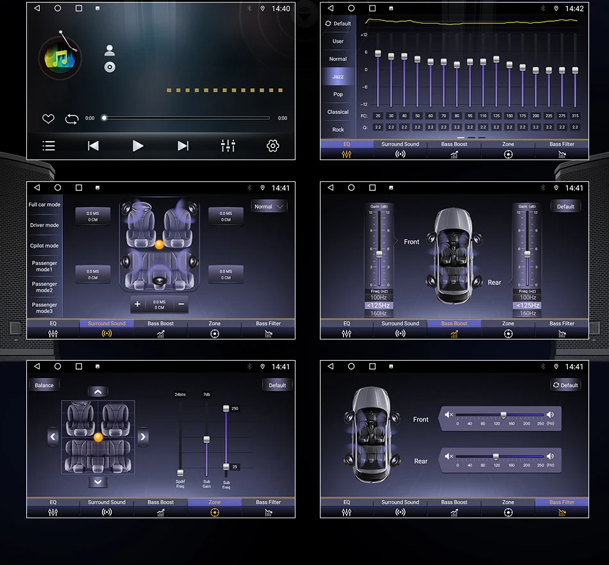Select the Jazz EQ preset
Image resolution: width=609 pixels, height=565 pixels.
coord(338,76)
